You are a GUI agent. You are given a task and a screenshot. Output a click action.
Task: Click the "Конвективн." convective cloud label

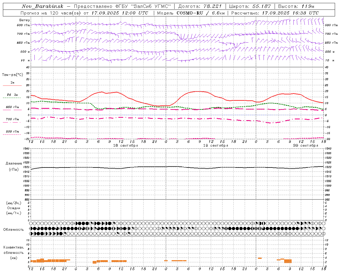pos(14,247)
